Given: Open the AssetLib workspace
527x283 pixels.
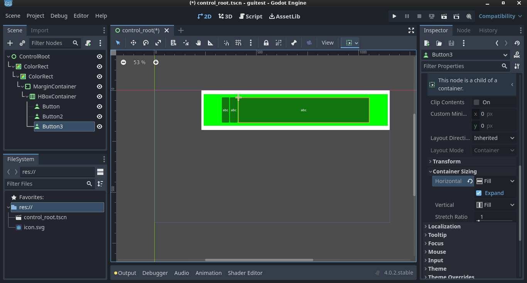Looking at the screenshot, I should (x=284, y=16).
